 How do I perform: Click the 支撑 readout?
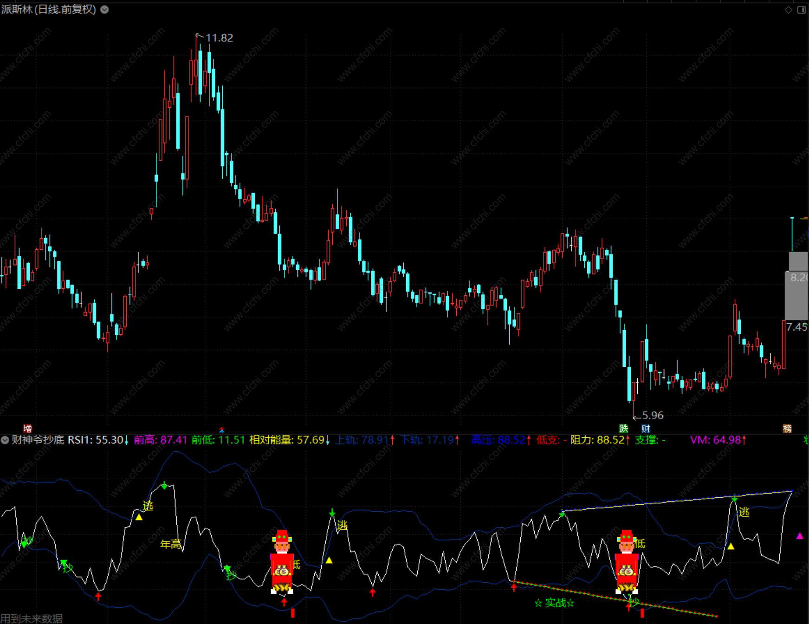point(650,440)
